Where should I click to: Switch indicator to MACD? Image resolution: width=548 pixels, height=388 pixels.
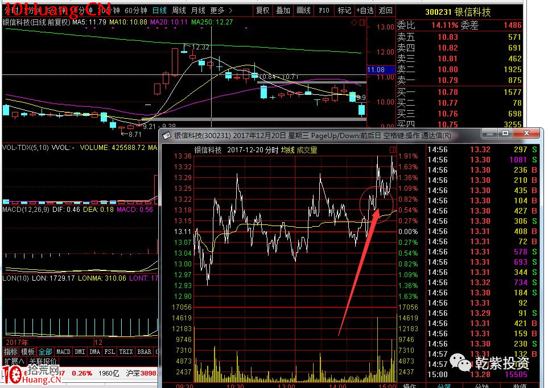click(x=63, y=352)
